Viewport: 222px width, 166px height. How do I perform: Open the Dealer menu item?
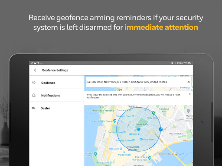click(56, 108)
